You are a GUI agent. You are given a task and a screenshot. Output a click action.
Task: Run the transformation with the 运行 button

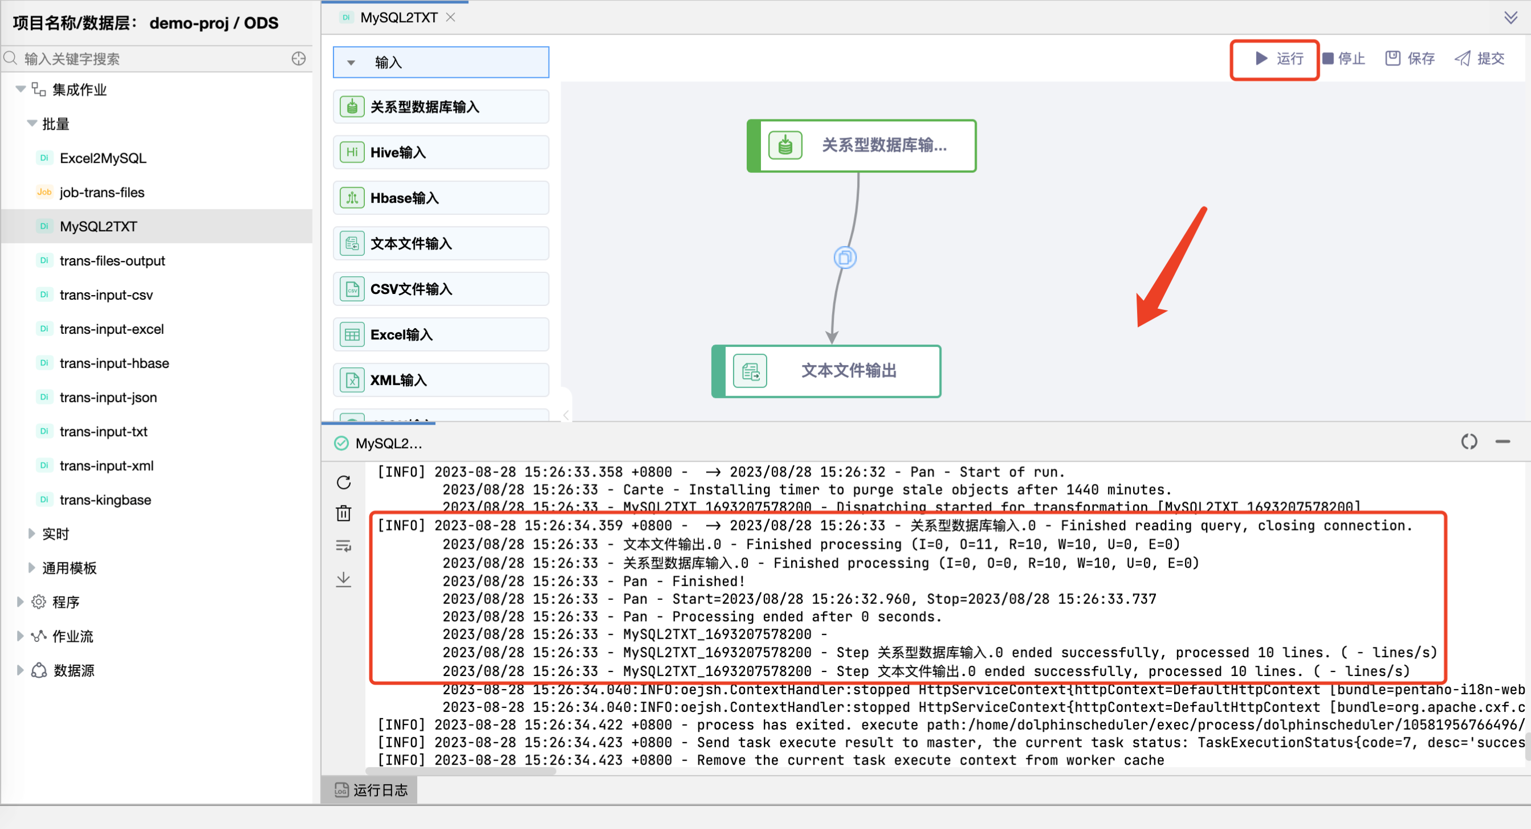tap(1279, 58)
